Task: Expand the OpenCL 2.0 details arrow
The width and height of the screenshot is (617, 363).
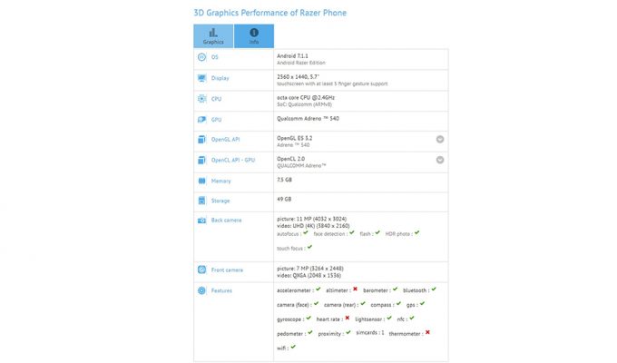Action: (x=440, y=160)
